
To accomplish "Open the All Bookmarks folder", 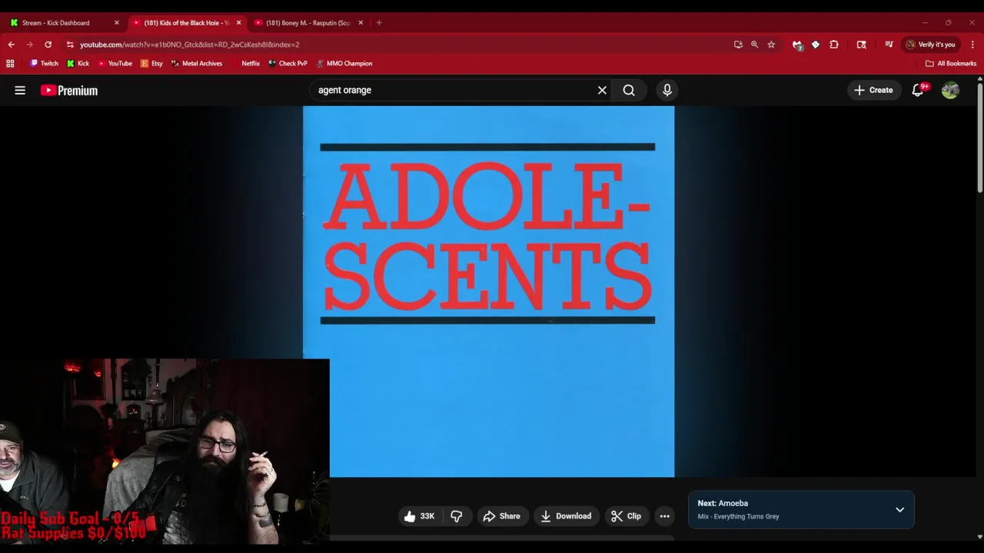I will click(x=951, y=64).
